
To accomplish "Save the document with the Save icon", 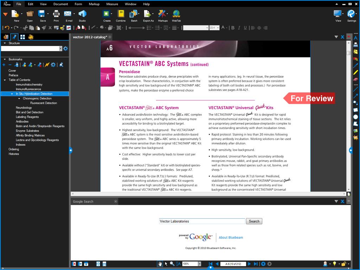I will [x=41, y=14].
